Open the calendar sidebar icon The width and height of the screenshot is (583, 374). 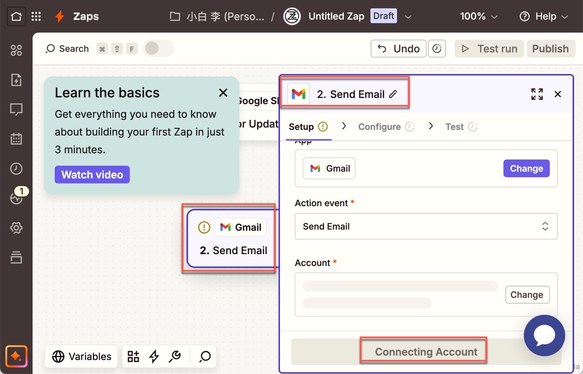[x=16, y=139]
